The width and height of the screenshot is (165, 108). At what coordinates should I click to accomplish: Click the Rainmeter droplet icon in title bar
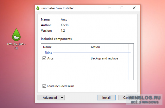pyautogui.click(x=38, y=8)
